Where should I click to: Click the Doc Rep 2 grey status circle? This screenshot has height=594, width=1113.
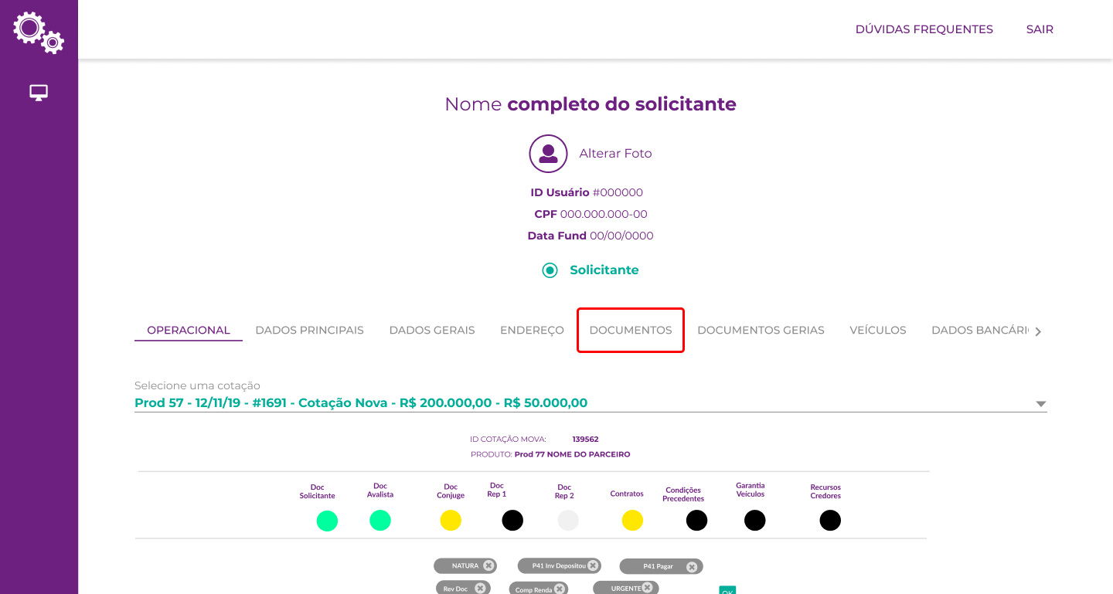tap(568, 520)
